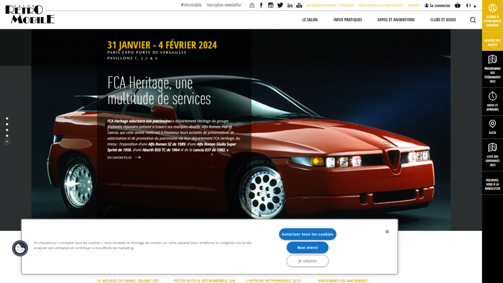Select fifth active carousel slide dot
The width and height of the screenshot is (503, 283).
point(7,141)
